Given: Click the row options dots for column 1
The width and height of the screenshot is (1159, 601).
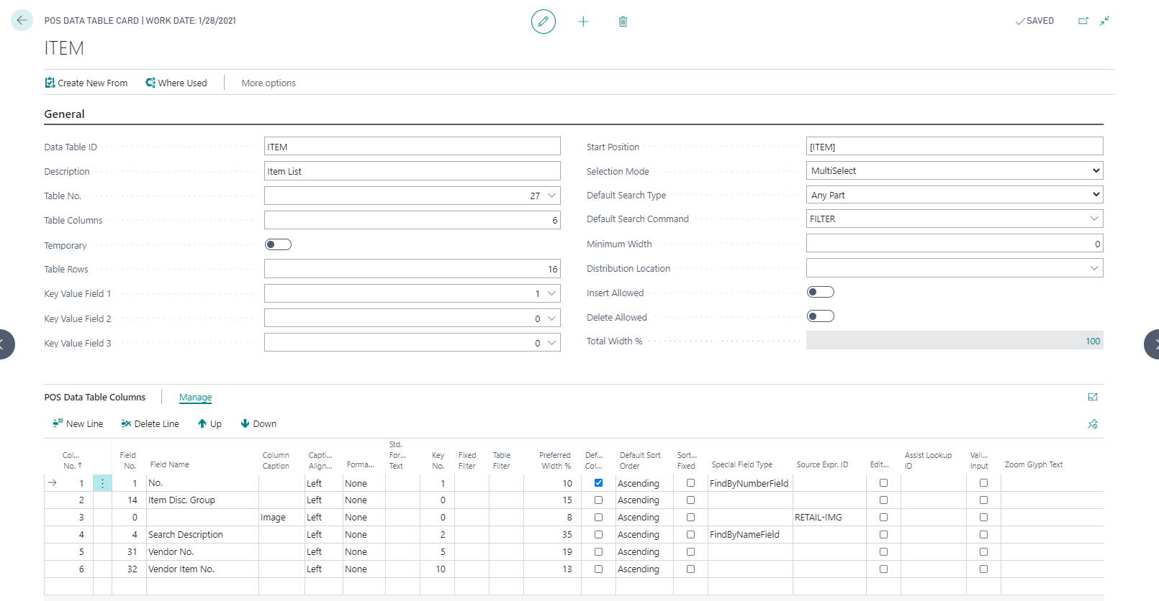Looking at the screenshot, I should tap(102, 484).
